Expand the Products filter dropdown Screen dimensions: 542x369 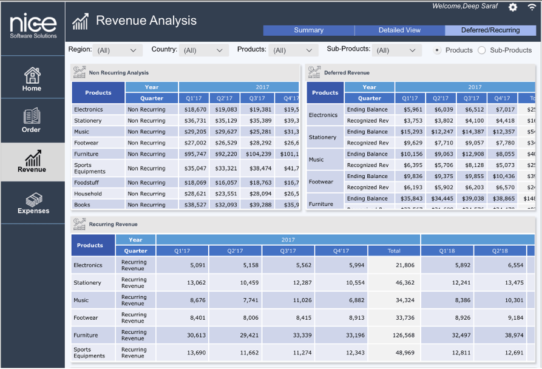click(x=293, y=50)
